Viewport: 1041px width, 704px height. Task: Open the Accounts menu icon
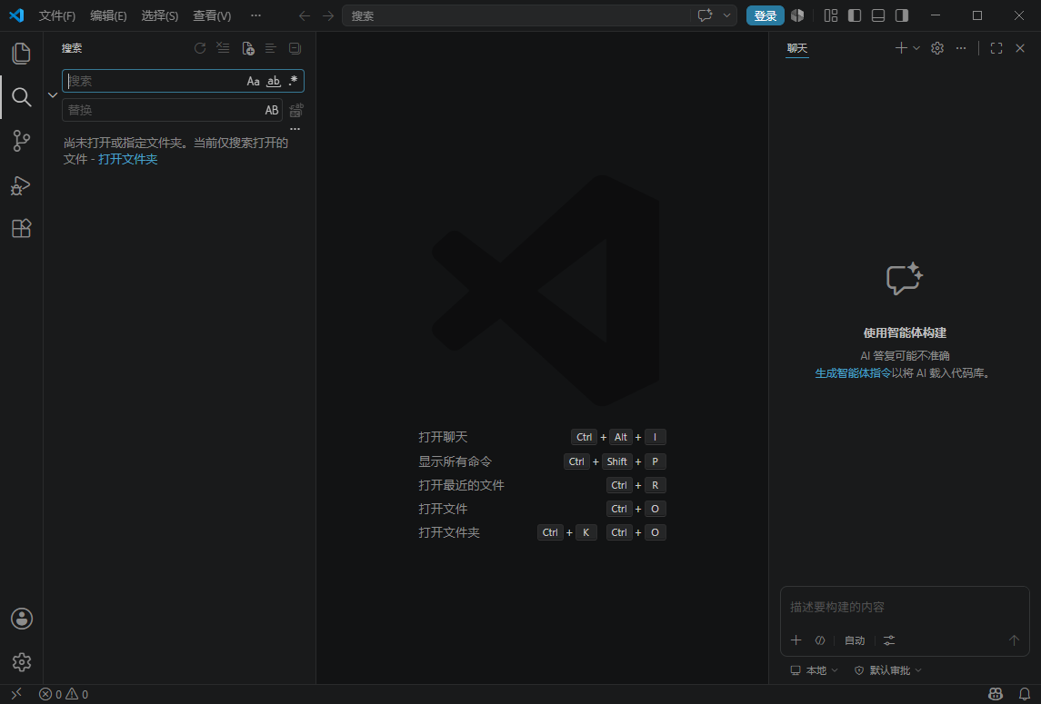tap(21, 619)
